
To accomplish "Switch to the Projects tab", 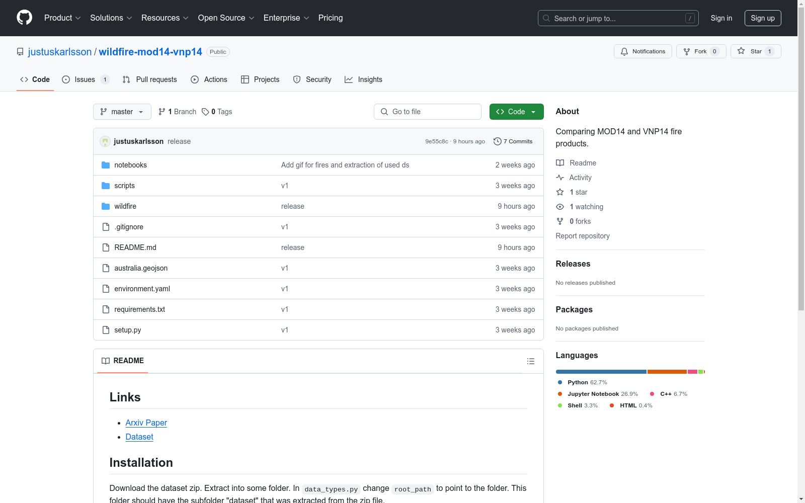I will [x=260, y=79].
